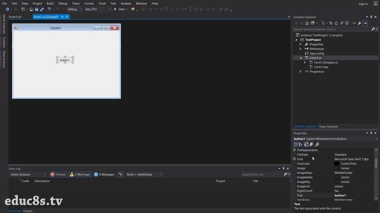Viewport: 380px width, 213px height.
Task: Click the Show All Files icon
Action: pyautogui.click(x=347, y=23)
